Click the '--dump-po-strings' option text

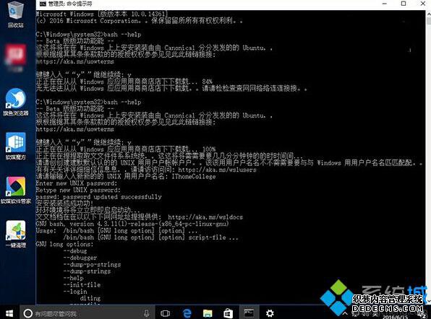click(92, 265)
